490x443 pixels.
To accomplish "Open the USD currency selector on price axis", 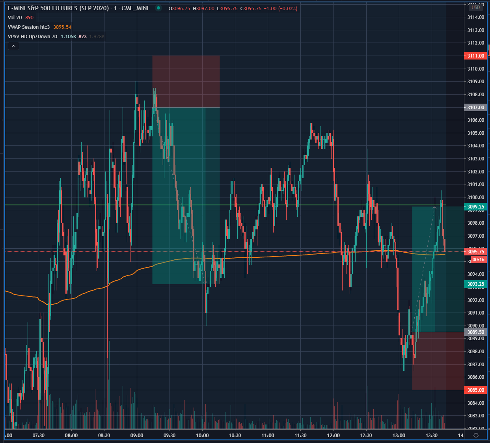I will 476,7.
